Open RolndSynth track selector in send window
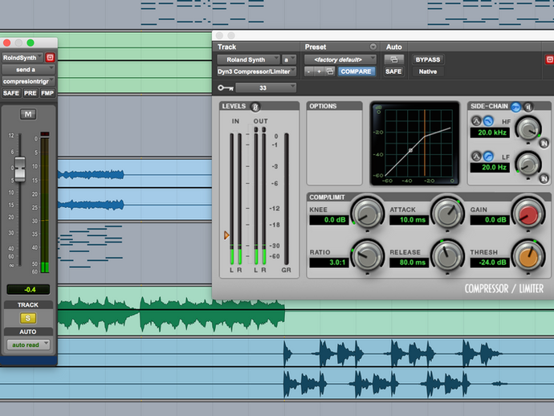Screen dimensions: 554x416 click(x=22, y=57)
